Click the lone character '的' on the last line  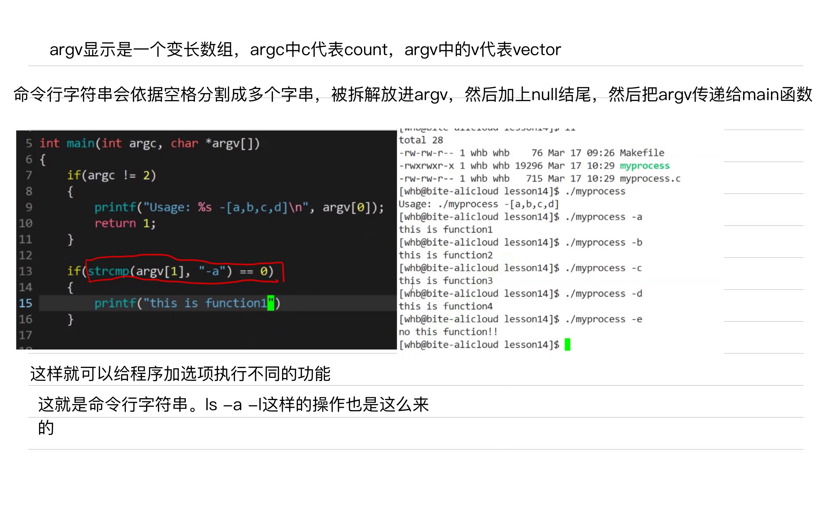pyautogui.click(x=46, y=428)
